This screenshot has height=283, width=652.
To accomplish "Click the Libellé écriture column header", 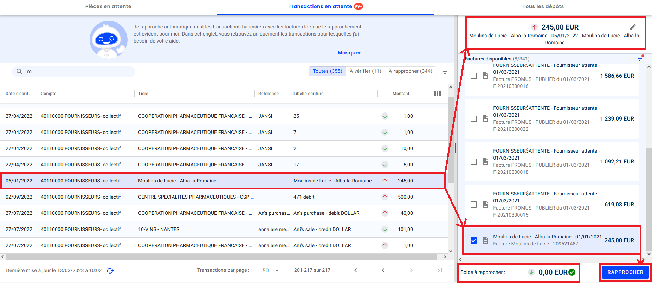I will click(308, 94).
